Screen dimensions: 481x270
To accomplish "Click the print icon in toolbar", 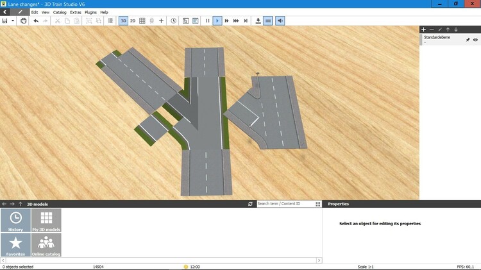I will click(x=24, y=21).
